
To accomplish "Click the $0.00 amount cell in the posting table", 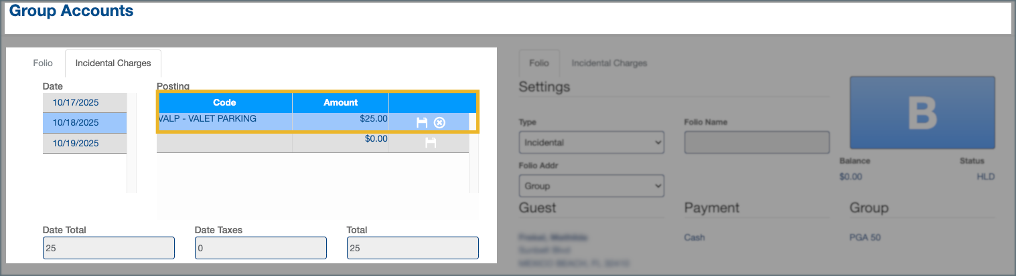I will [x=340, y=139].
